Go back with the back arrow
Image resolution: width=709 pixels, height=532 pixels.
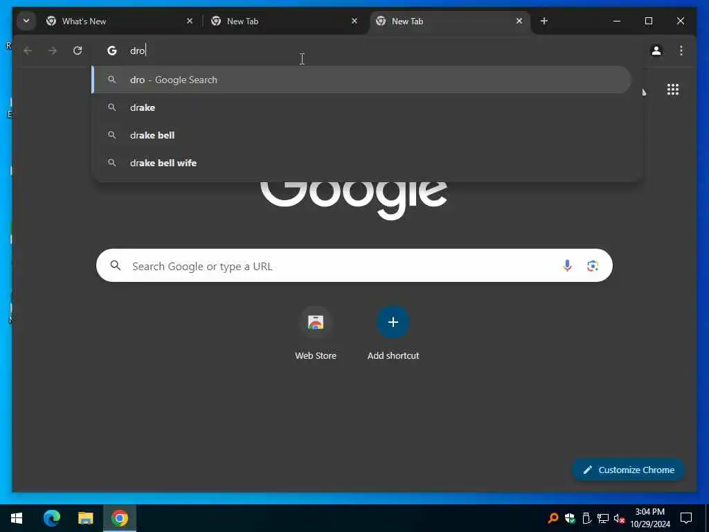pyautogui.click(x=28, y=51)
